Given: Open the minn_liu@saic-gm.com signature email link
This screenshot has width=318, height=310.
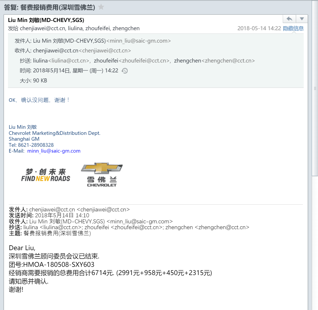Looking at the screenshot, I should 54,151.
